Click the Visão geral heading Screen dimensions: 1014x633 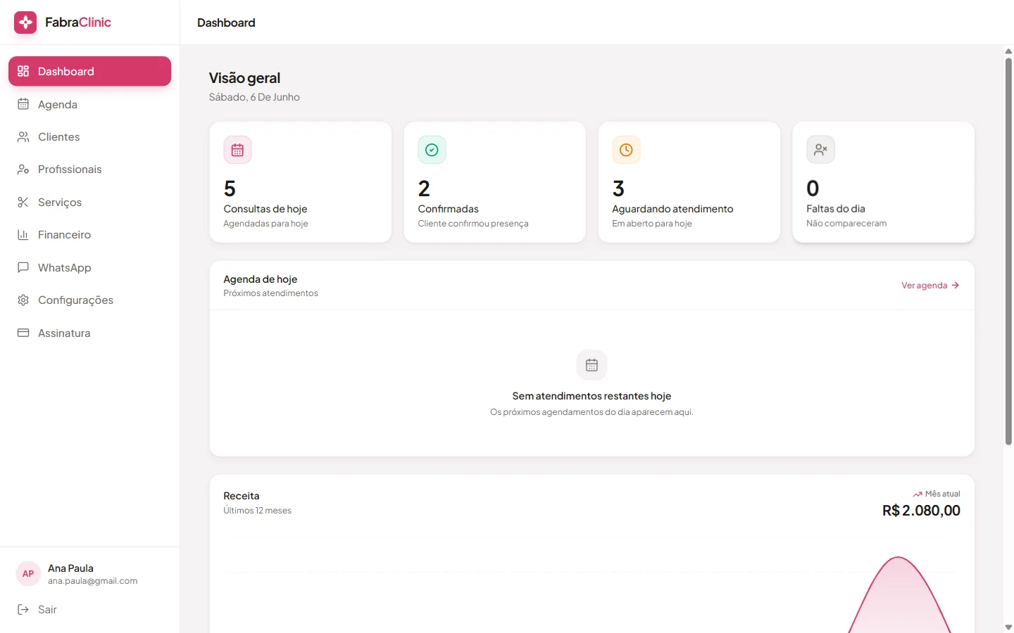click(x=244, y=78)
